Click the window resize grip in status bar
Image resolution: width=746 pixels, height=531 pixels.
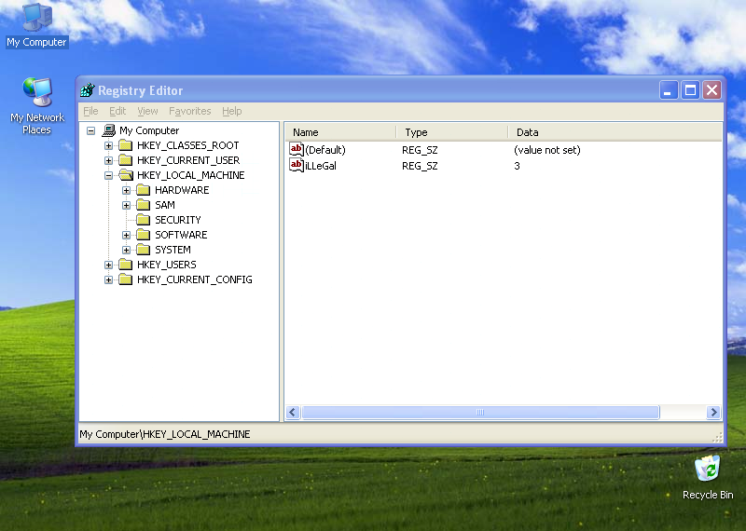(717, 437)
